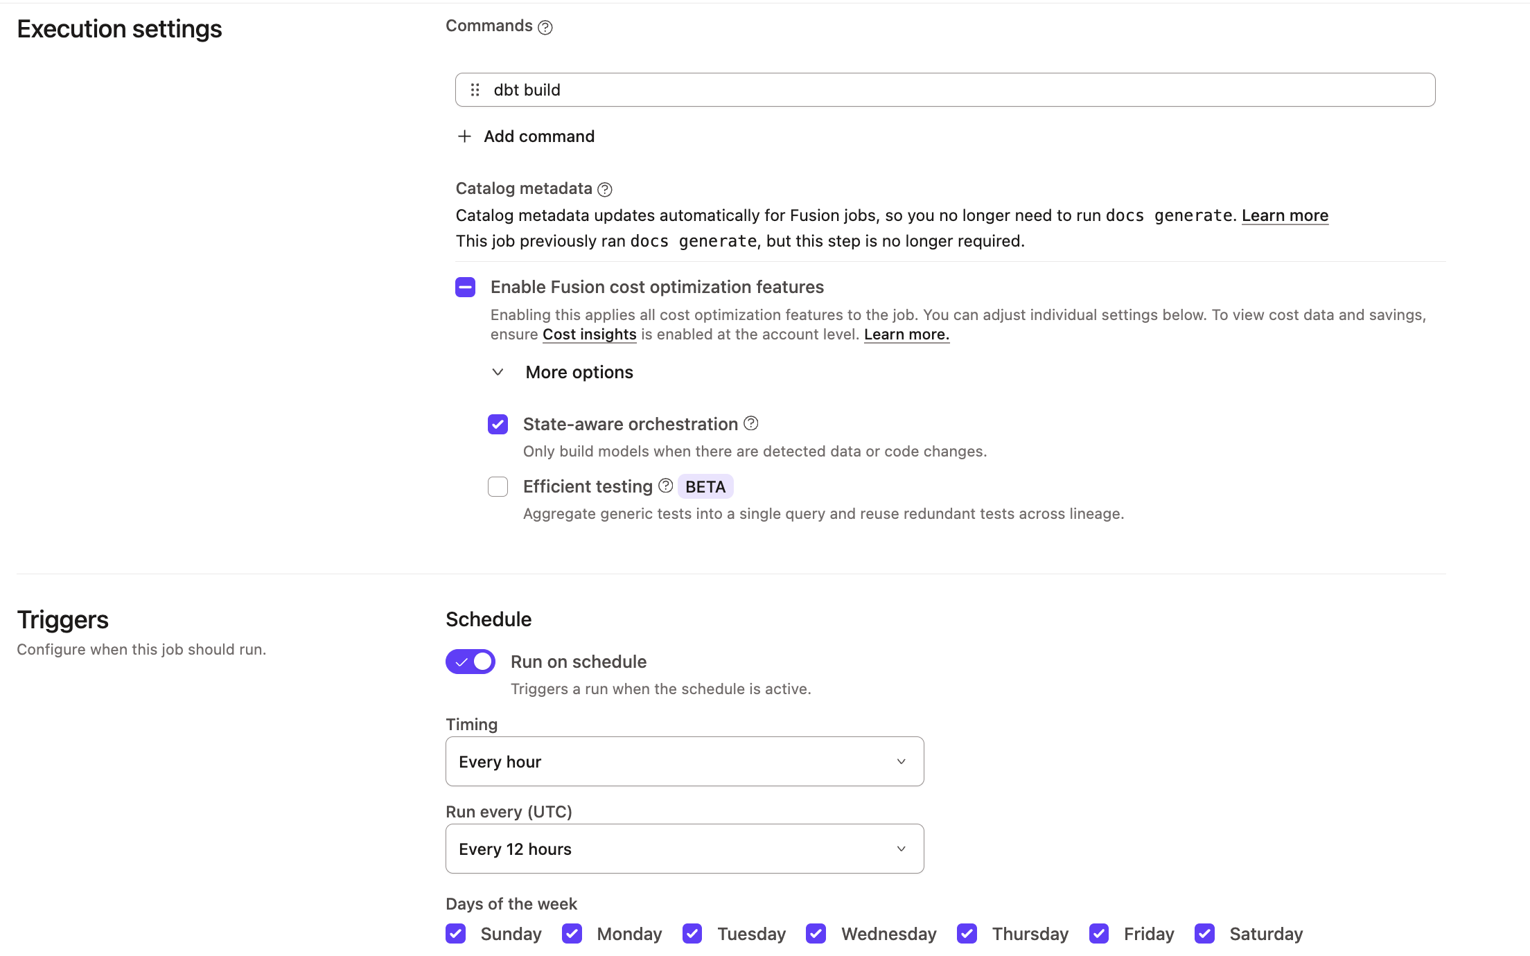The height and width of the screenshot is (956, 1530).
Task: Open the Timing dropdown set to Every hour
Action: pos(685,761)
